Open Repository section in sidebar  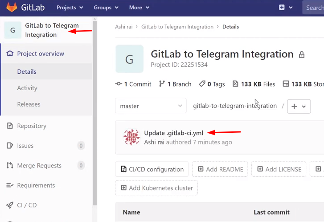coord(32,126)
